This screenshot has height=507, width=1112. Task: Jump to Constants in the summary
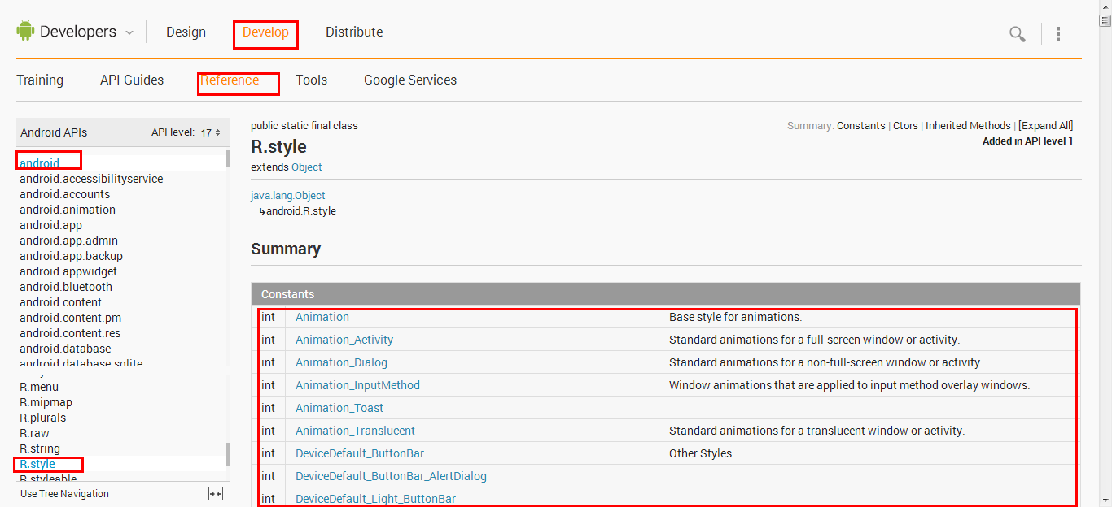[x=861, y=126]
